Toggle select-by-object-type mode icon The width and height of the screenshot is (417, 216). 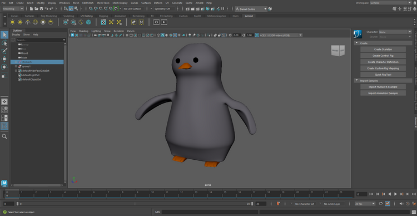(x=71, y=9)
